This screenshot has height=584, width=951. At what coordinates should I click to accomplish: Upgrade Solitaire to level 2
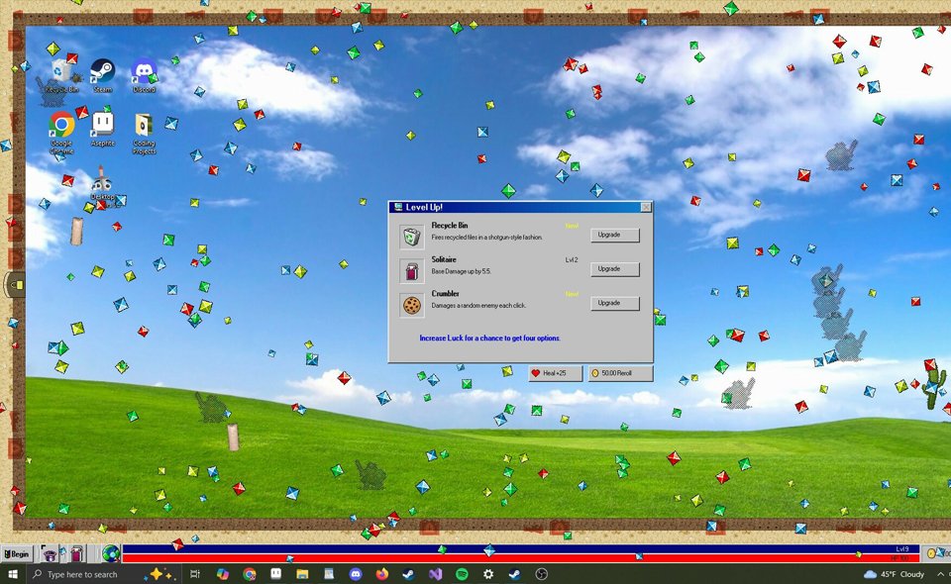615,269
